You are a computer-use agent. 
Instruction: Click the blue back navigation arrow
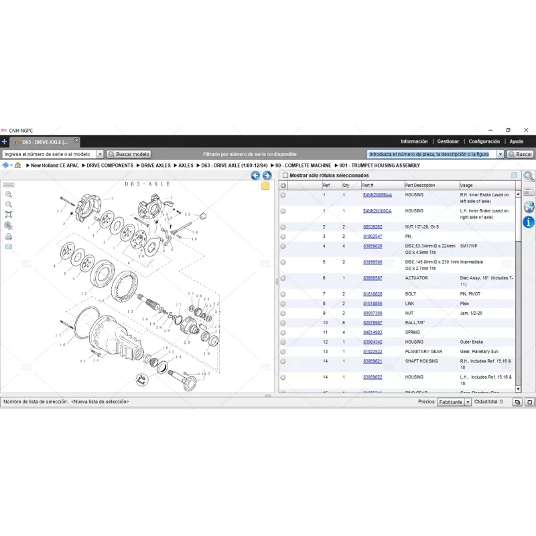click(255, 175)
